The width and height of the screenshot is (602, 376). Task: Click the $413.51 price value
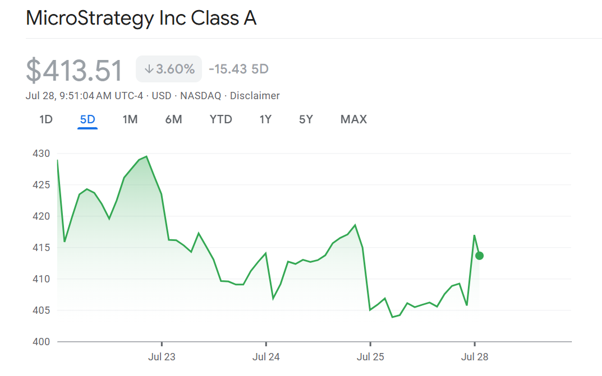(x=74, y=71)
